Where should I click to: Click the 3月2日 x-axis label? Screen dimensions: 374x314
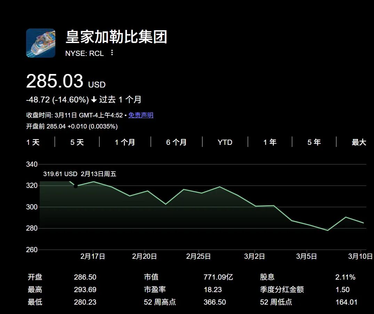click(x=255, y=256)
